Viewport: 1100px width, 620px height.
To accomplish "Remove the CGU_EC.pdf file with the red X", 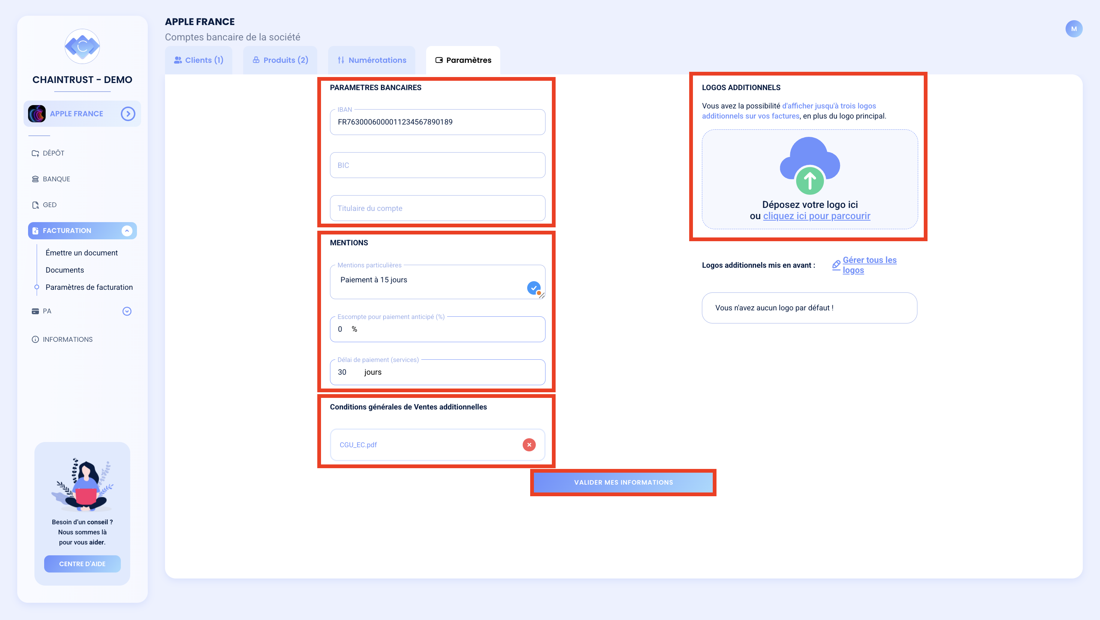I will click(x=529, y=445).
